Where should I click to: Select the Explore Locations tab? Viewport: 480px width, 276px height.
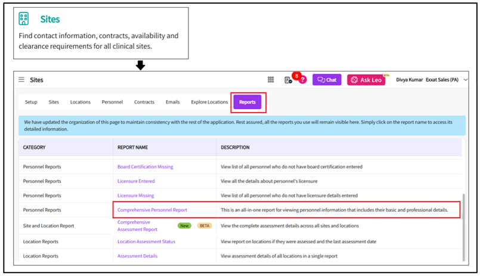tap(209, 102)
